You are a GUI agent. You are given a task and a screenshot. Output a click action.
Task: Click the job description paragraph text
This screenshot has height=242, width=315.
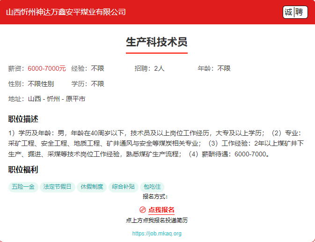pyautogui.click(x=156, y=144)
